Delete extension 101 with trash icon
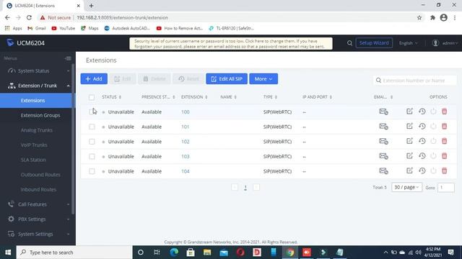This screenshot has width=462, height=259. pos(445,127)
